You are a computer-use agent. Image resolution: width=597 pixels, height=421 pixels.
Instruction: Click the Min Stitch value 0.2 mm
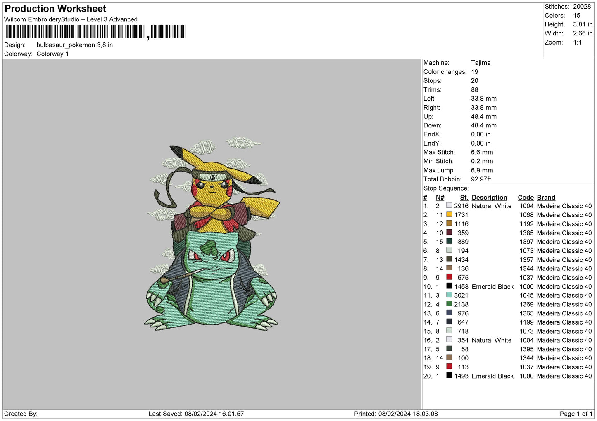click(483, 161)
